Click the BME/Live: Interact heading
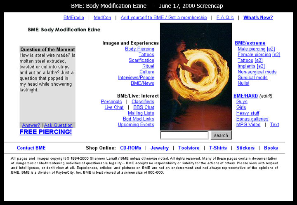 click(138, 96)
